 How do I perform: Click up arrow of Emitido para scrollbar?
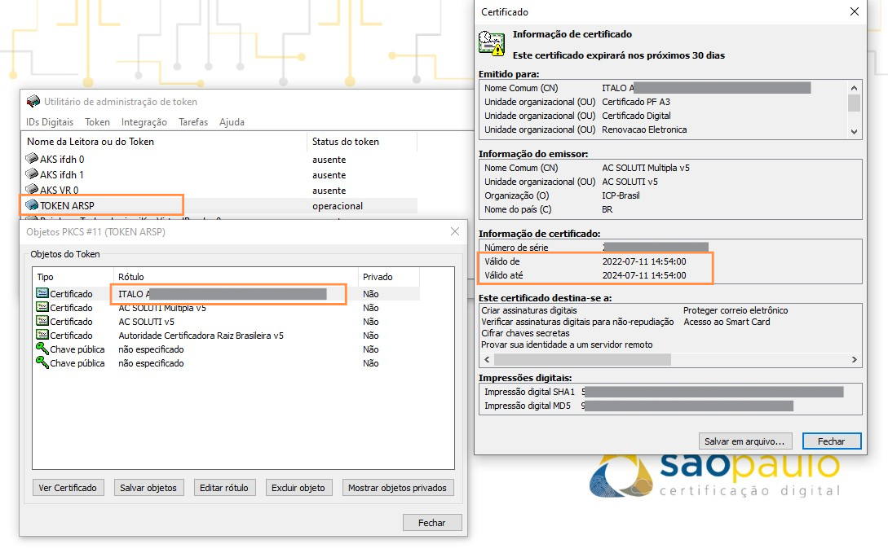[854, 88]
